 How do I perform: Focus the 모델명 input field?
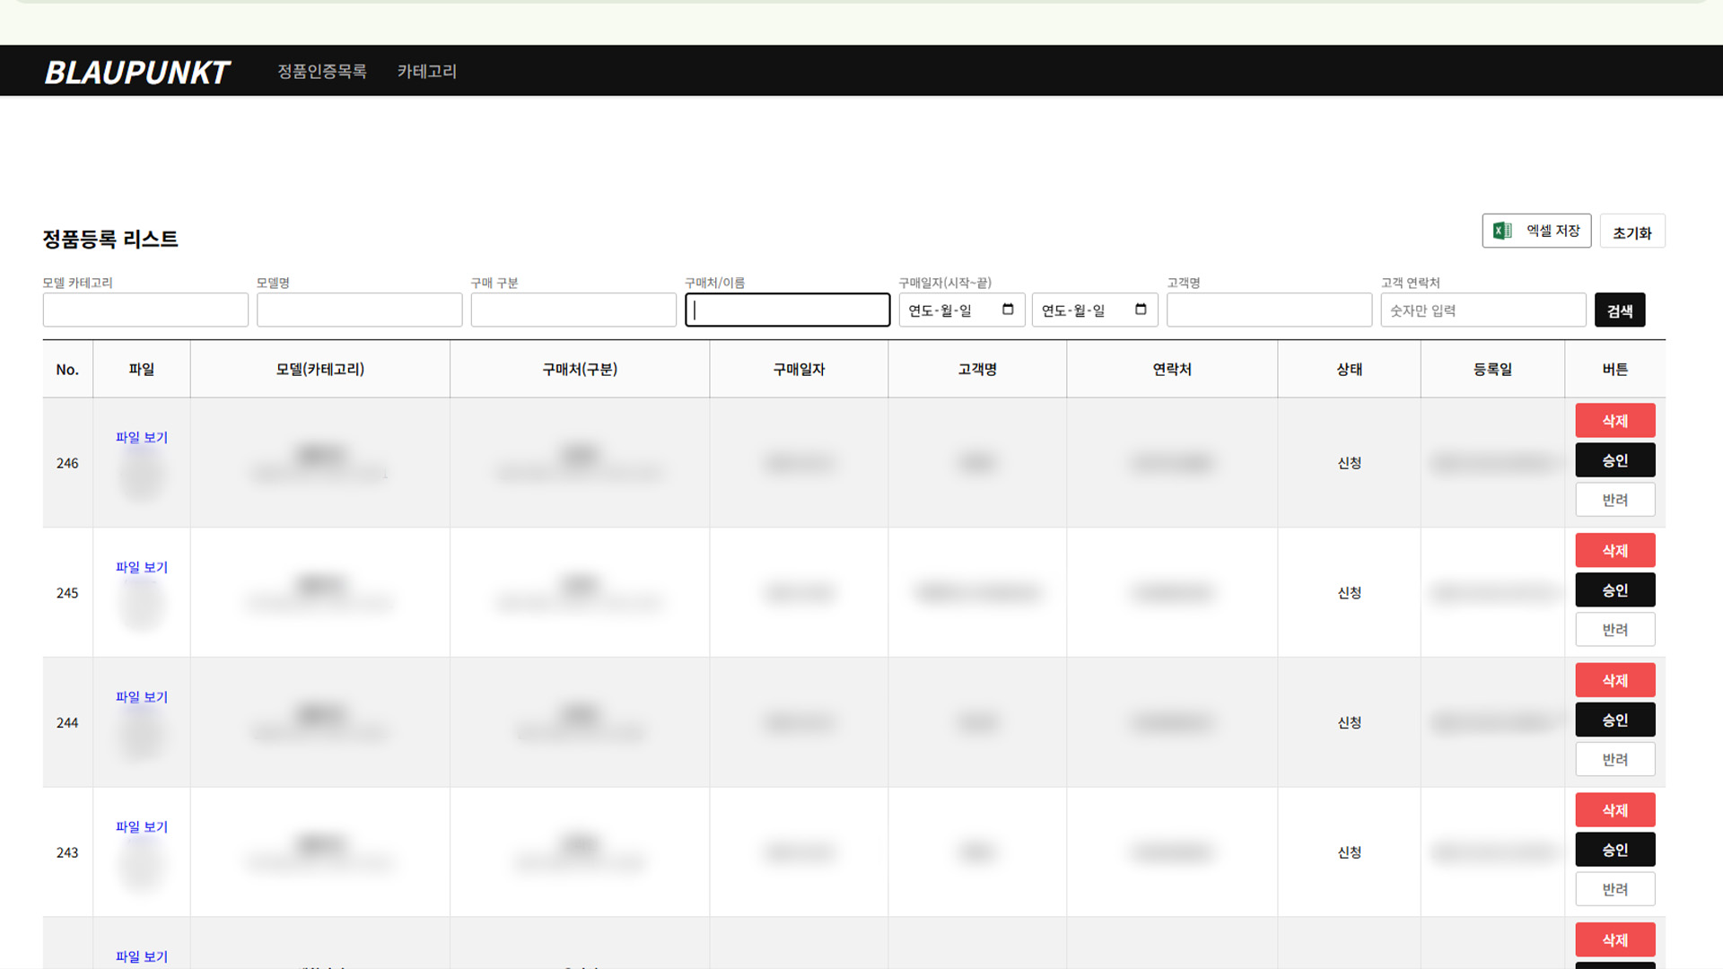[x=359, y=310]
